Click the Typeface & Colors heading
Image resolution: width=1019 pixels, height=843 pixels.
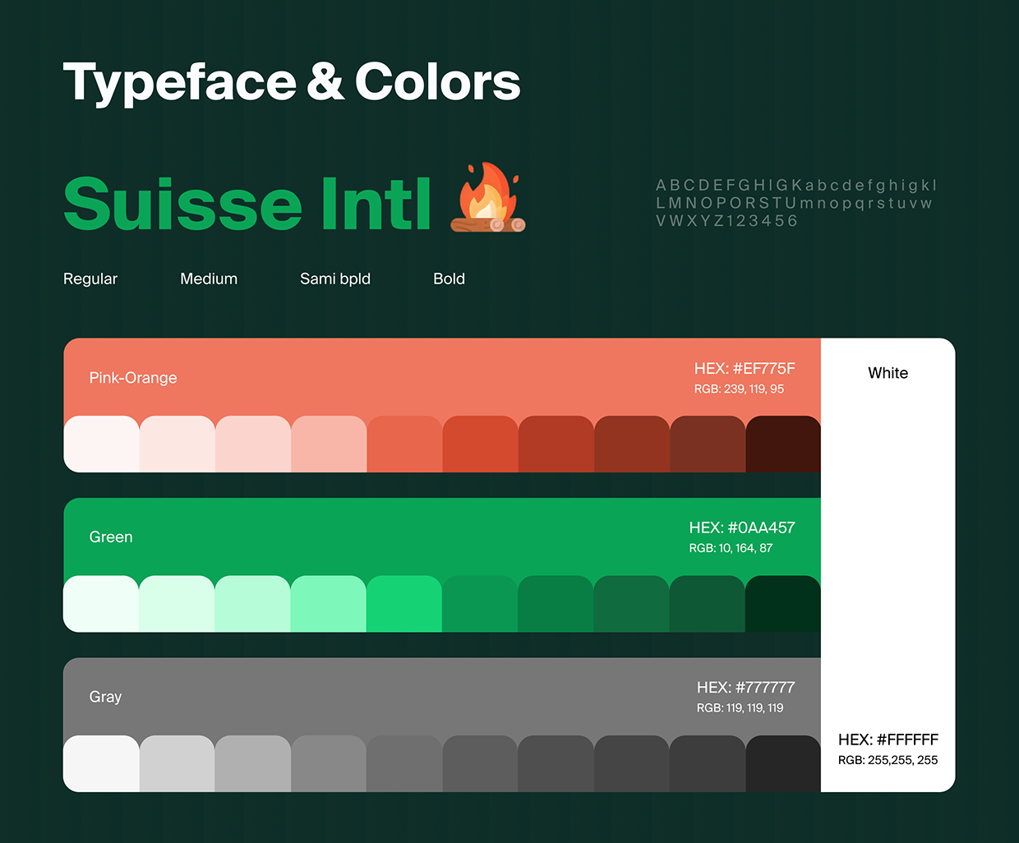coord(292,83)
